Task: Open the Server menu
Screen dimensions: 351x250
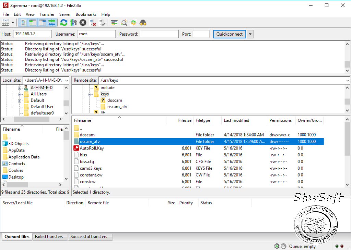Action: point(65,14)
